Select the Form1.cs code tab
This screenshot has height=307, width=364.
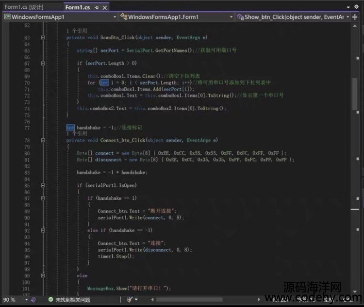point(78,8)
